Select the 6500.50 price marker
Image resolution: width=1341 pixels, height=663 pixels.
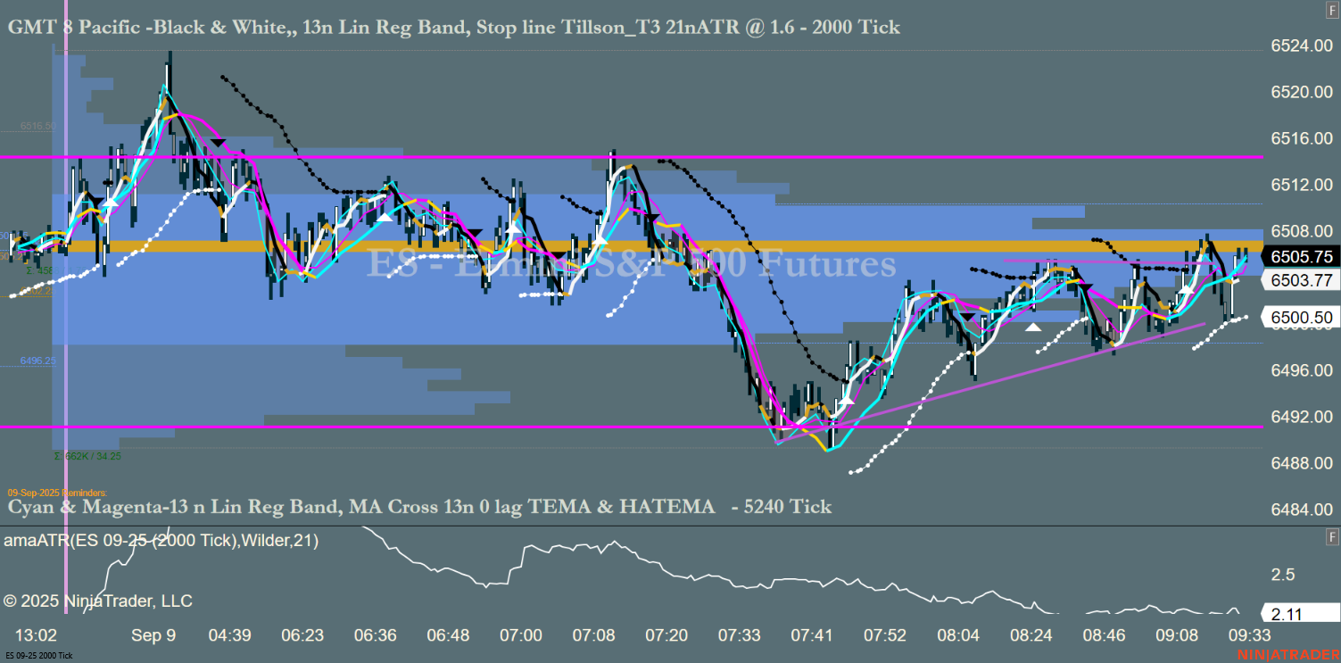tap(1302, 318)
